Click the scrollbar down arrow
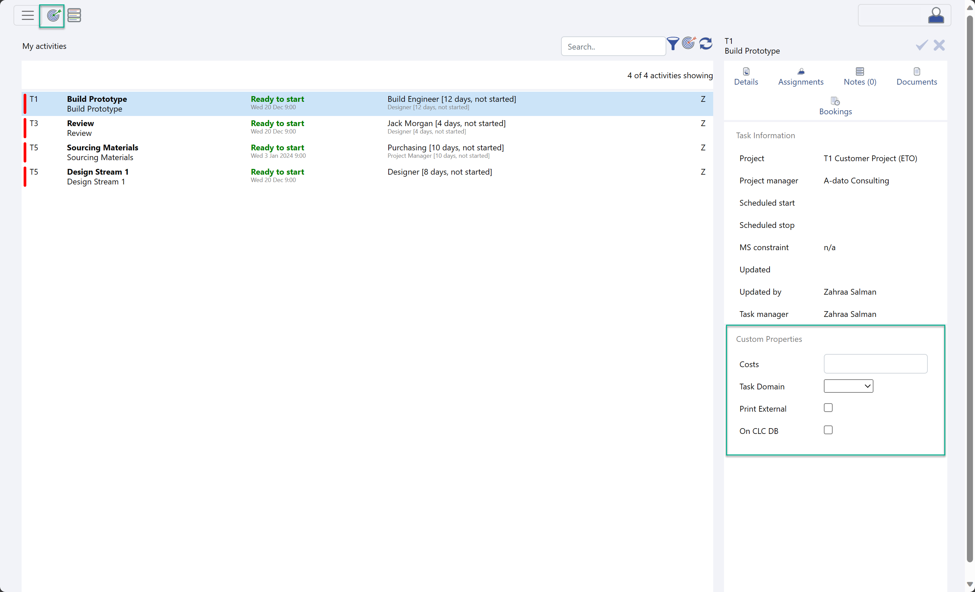 [970, 584]
